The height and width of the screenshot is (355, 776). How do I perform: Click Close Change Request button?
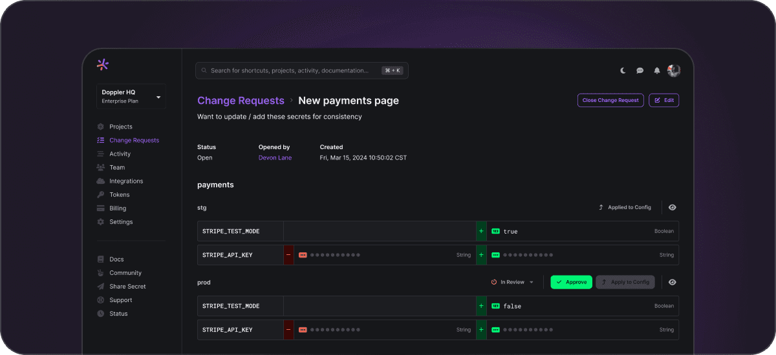click(x=610, y=100)
